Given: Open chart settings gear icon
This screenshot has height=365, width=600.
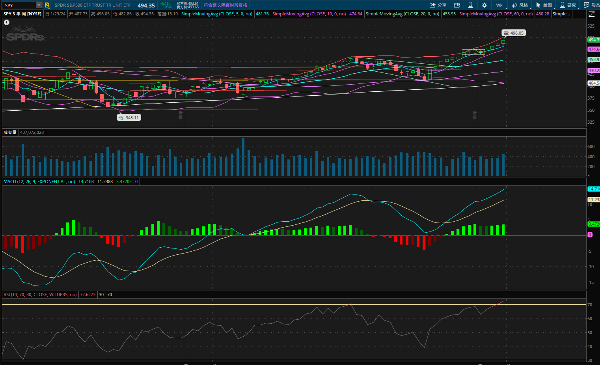Looking at the screenshot, I should pyautogui.click(x=484, y=5).
